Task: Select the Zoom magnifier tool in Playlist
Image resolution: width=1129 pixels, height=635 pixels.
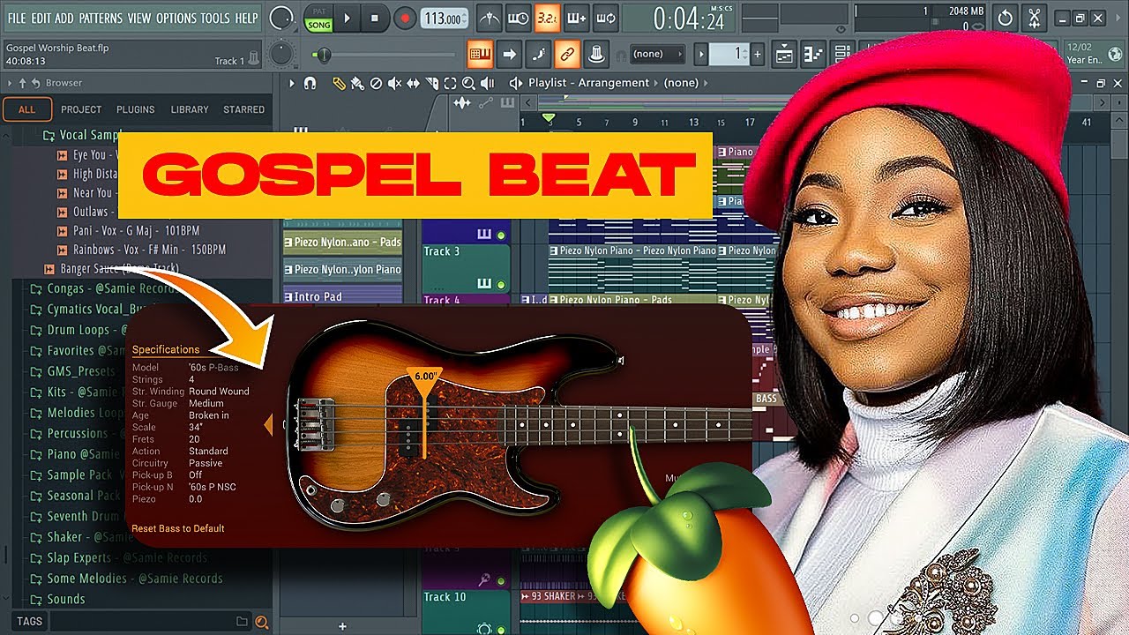Action: pyautogui.click(x=468, y=83)
